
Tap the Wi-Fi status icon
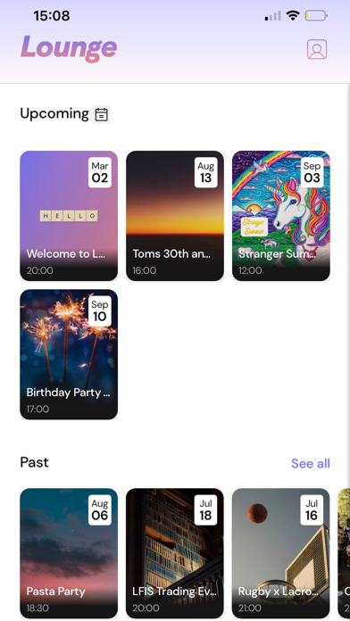click(293, 16)
